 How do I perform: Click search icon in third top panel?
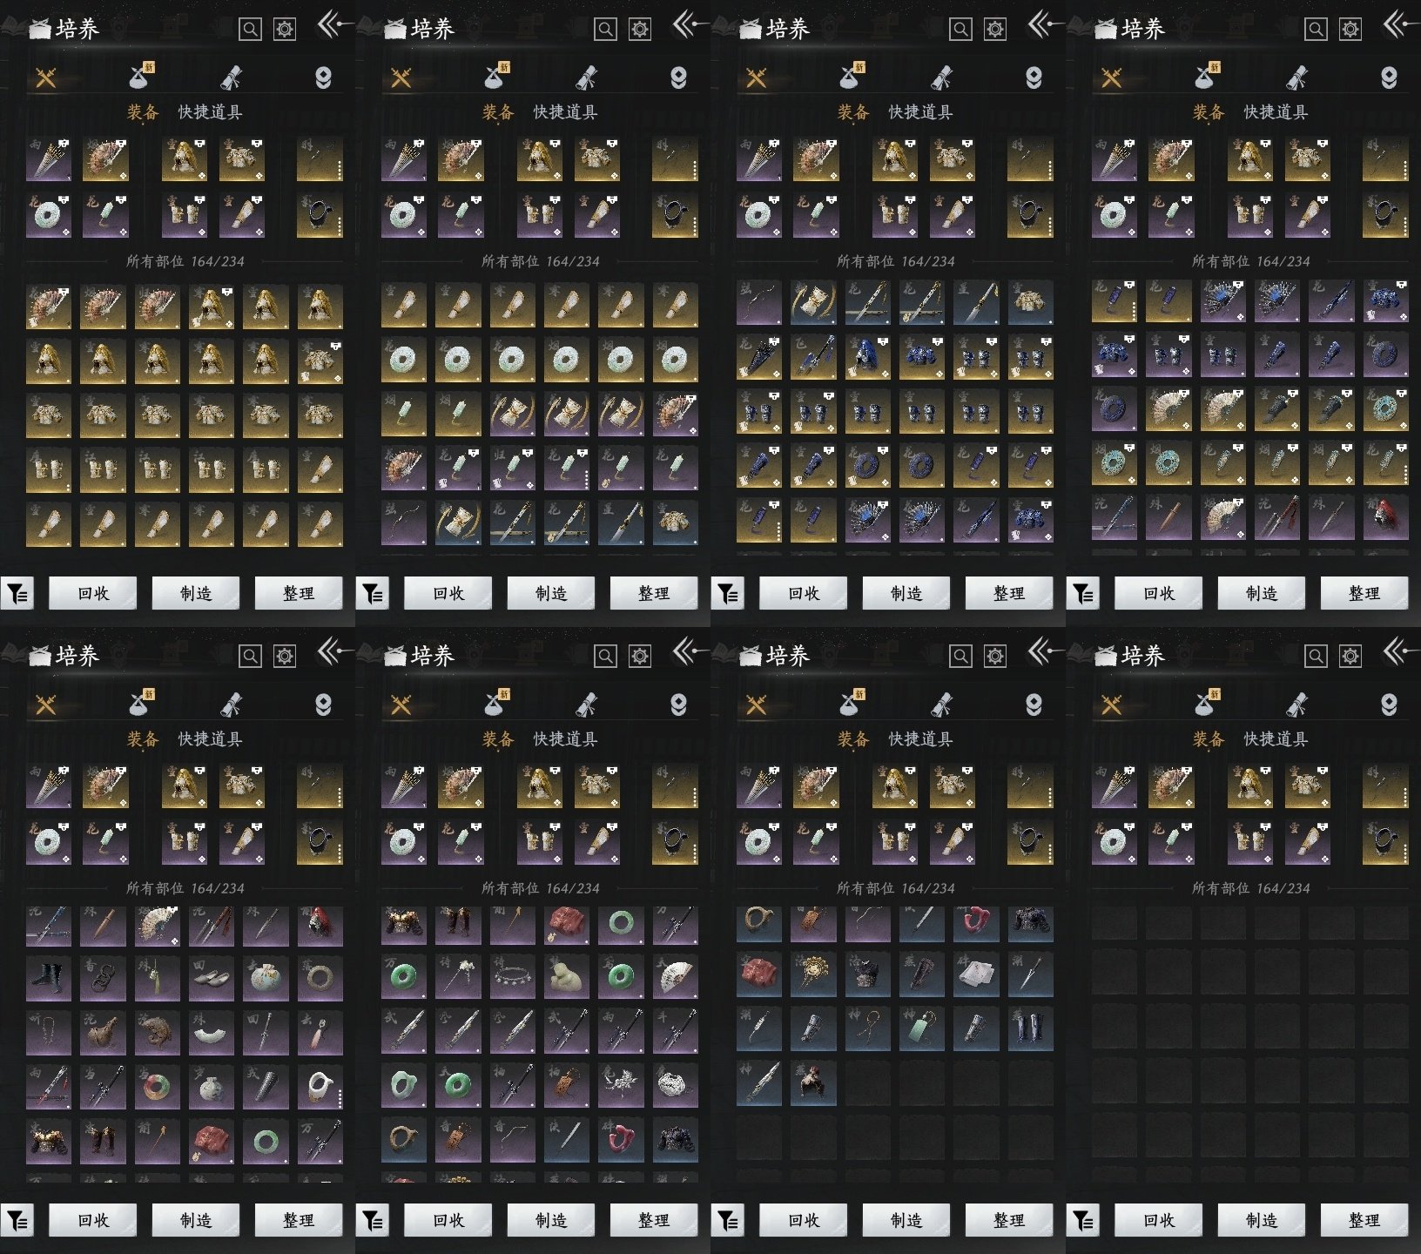960,30
